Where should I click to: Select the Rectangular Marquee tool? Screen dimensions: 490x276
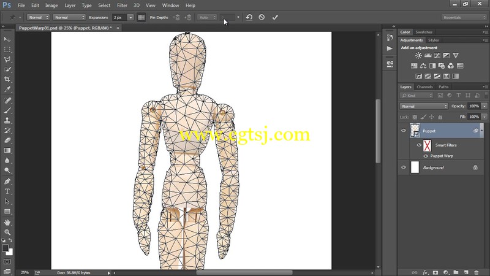pos(7,50)
